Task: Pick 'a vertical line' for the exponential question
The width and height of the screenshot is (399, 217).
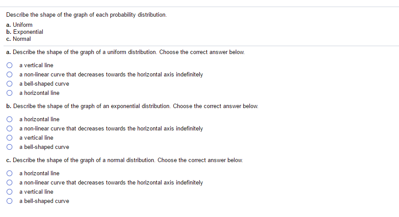Action: point(9,138)
